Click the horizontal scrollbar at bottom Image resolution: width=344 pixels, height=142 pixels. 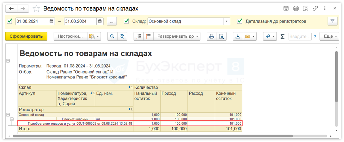tap(155, 136)
